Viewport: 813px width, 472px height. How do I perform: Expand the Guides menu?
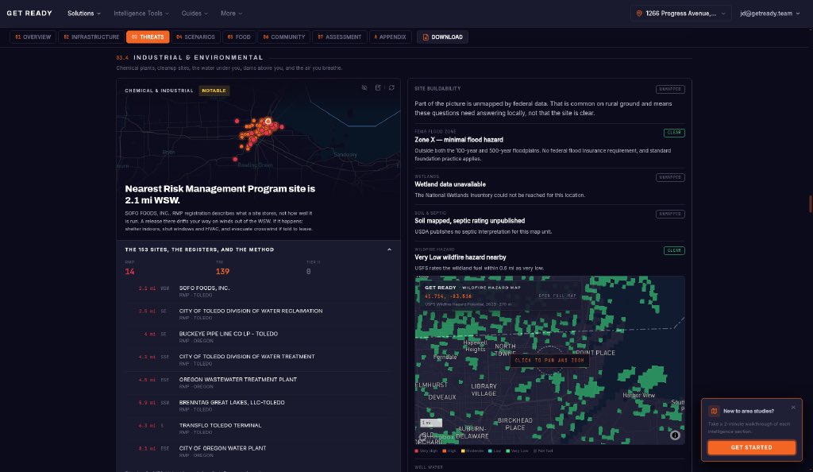[195, 14]
